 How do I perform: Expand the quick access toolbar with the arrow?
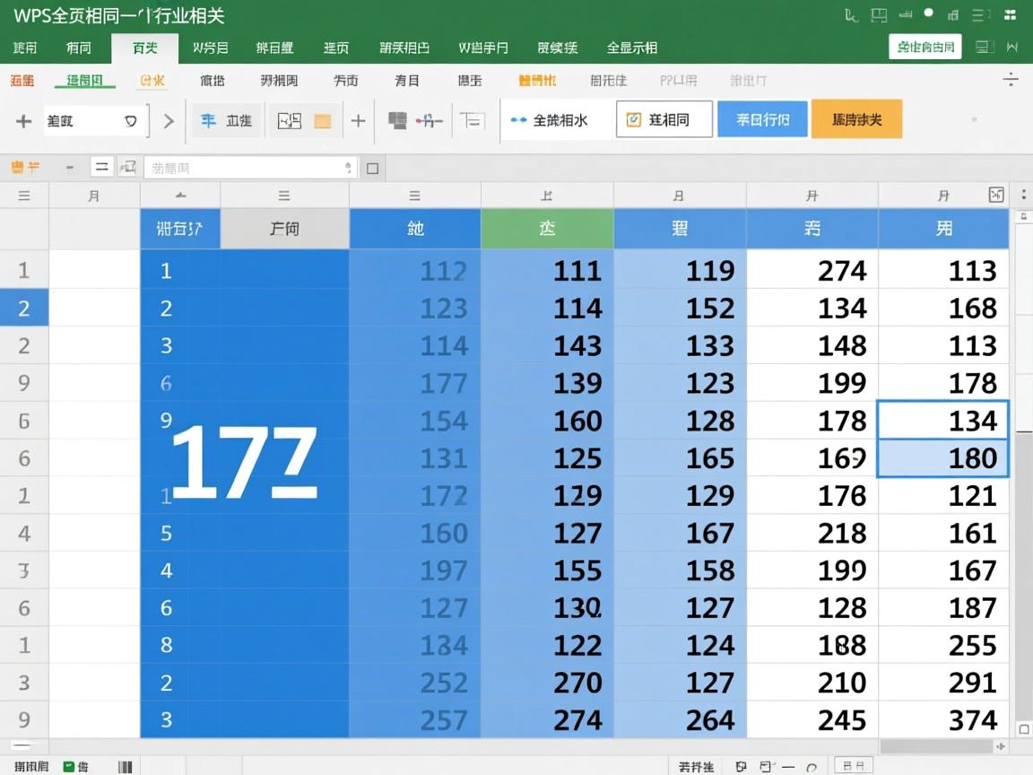click(169, 119)
